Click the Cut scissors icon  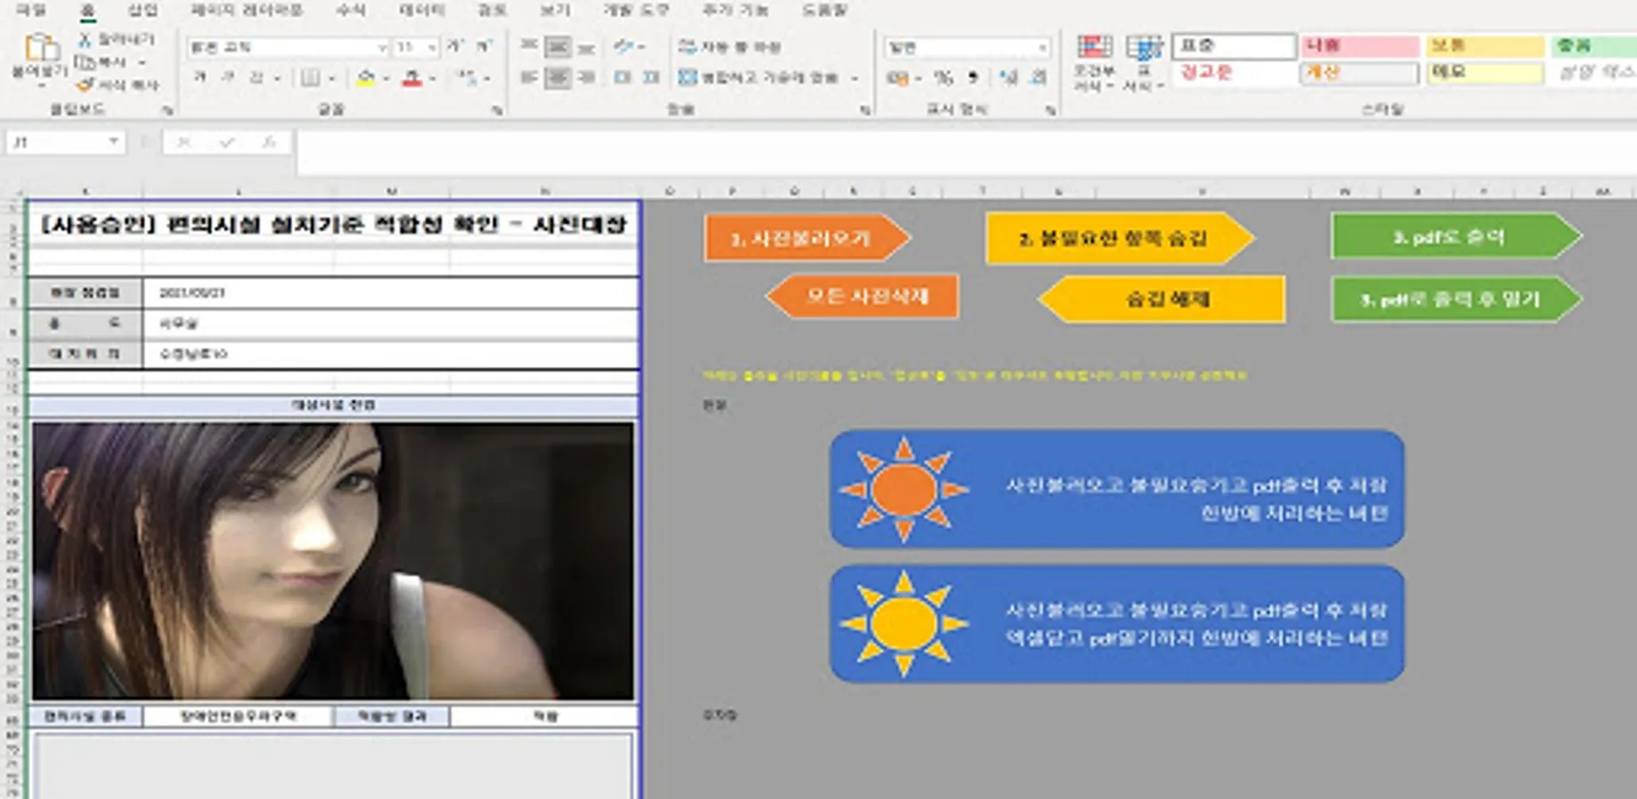[85, 40]
